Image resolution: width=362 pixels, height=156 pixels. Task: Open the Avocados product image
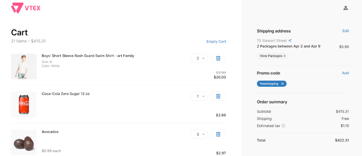24,142
